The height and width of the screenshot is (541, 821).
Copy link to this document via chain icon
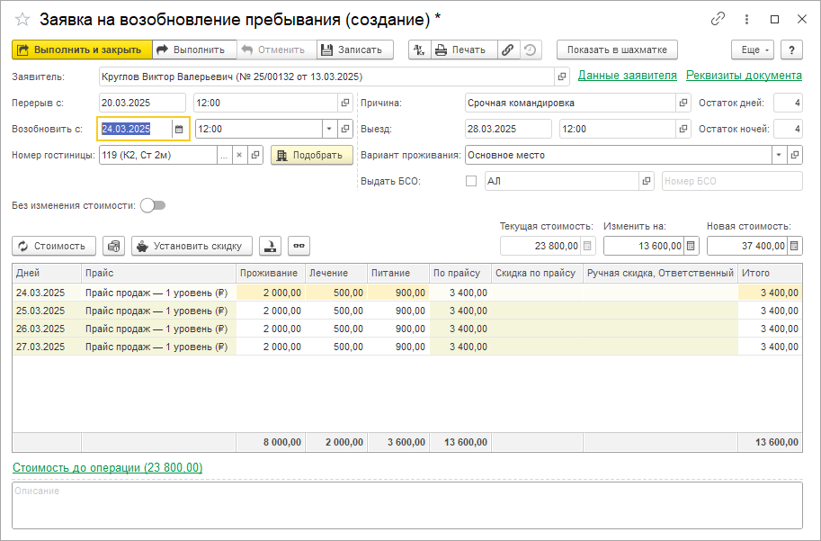pyautogui.click(x=718, y=19)
